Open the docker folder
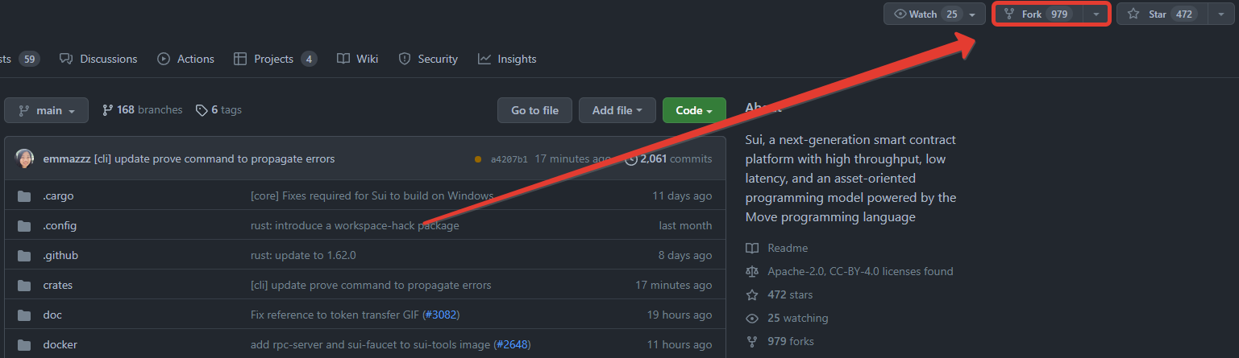The height and width of the screenshot is (358, 1239). click(60, 344)
